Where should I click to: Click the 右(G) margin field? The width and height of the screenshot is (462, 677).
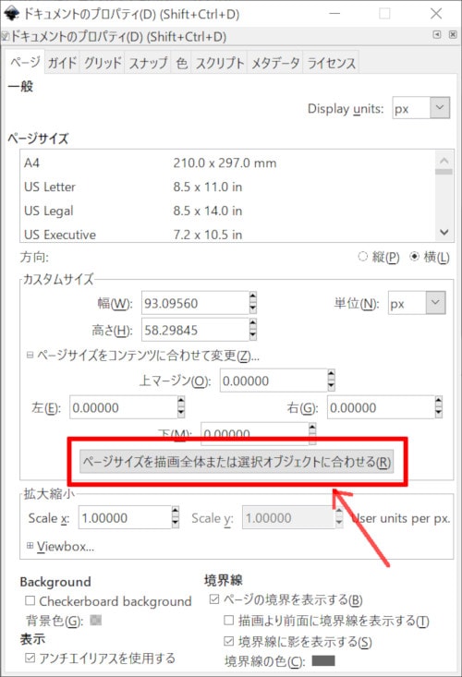click(381, 407)
